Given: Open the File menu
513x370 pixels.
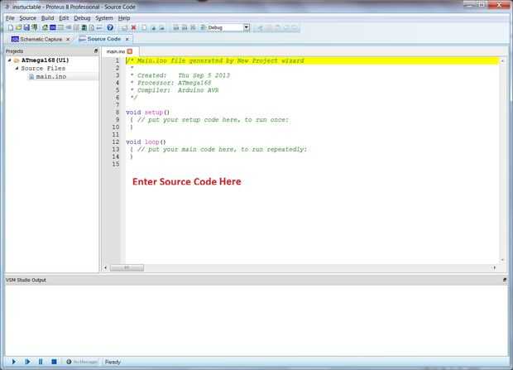Looking at the screenshot, I should [10, 18].
